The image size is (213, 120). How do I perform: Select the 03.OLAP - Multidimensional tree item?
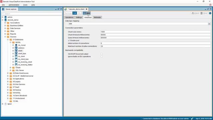click(23, 76)
